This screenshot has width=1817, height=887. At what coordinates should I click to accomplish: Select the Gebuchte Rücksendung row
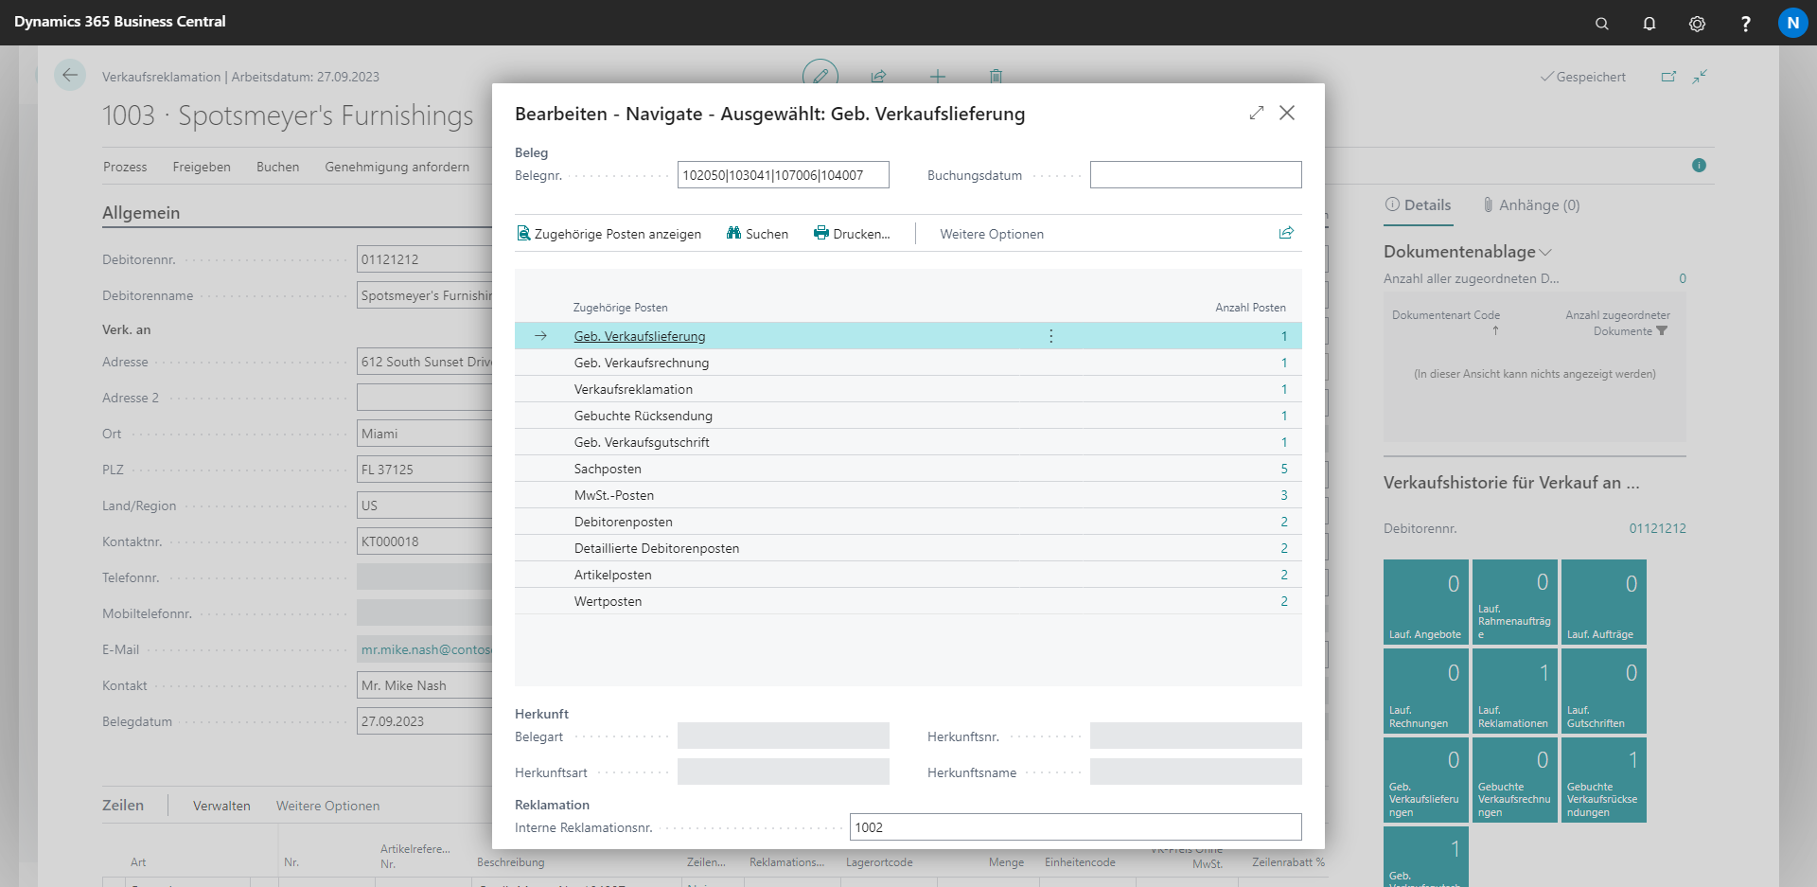[908, 416]
